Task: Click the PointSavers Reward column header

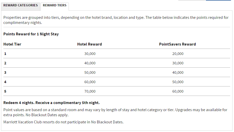Action: [177, 44]
